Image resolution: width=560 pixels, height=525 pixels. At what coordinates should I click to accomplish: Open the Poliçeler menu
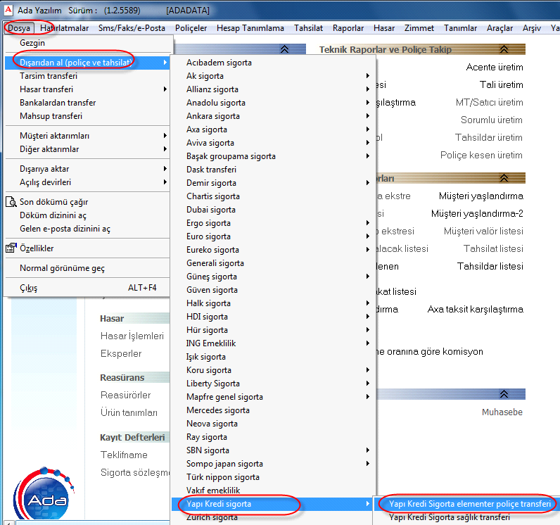coord(191,28)
